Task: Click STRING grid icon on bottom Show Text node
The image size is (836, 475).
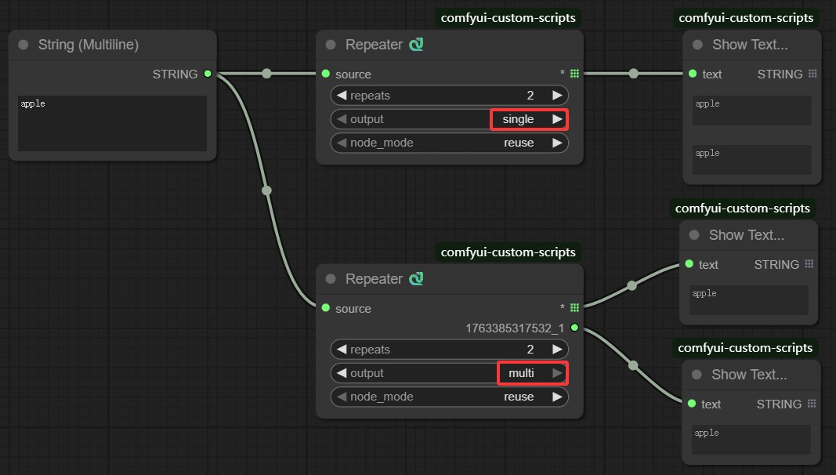Action: [x=812, y=404]
